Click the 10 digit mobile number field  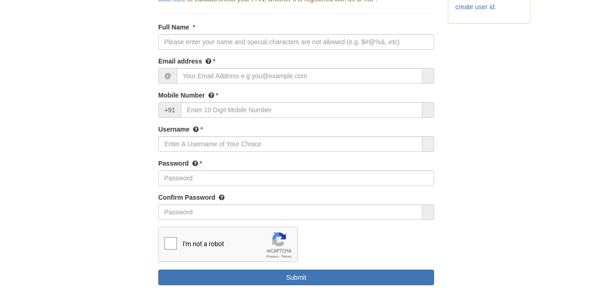[x=301, y=110]
